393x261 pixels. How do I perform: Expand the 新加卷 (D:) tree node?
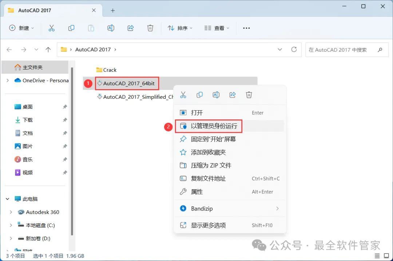11,238
